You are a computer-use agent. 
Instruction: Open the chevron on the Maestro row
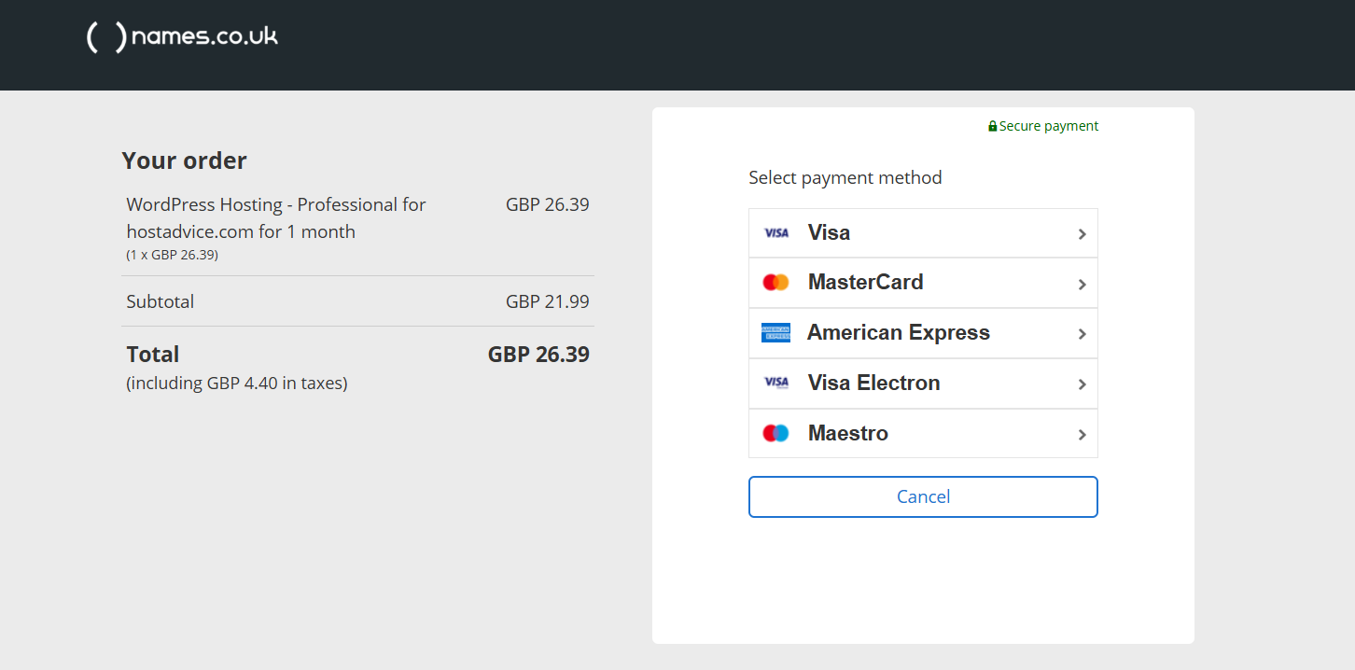pos(1083,435)
